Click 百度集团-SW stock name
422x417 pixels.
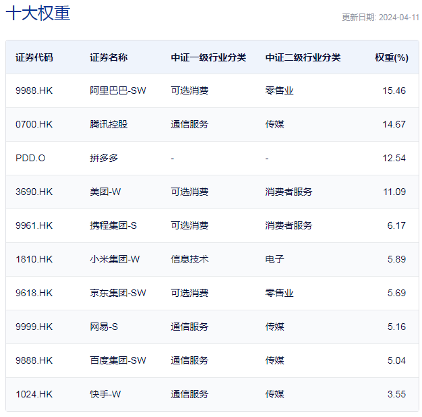[118, 360]
